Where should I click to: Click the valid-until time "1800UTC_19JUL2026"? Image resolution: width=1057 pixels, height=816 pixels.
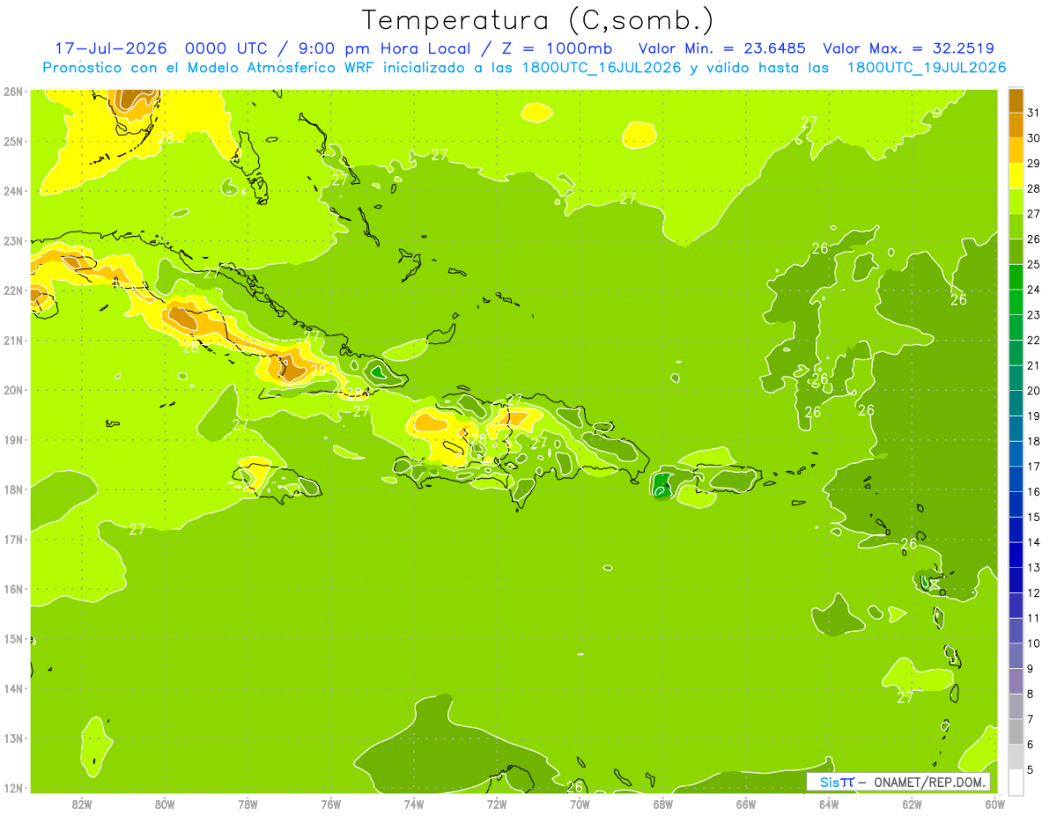coord(927,68)
